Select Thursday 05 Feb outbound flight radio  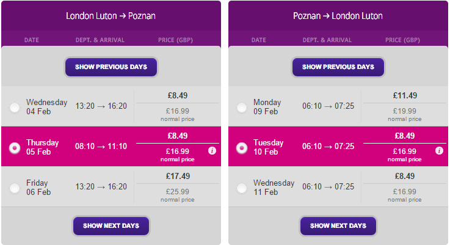(x=15, y=148)
